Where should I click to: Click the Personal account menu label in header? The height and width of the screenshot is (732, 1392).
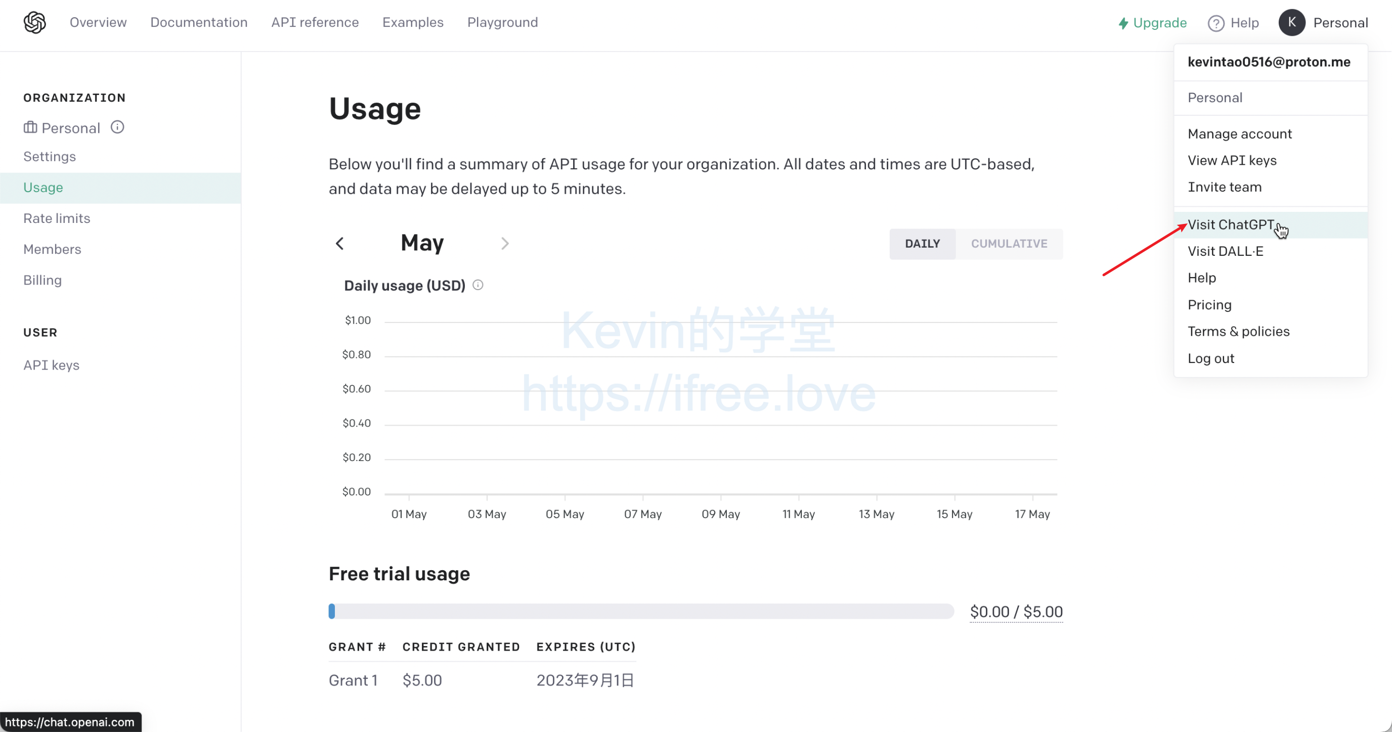tap(1341, 23)
